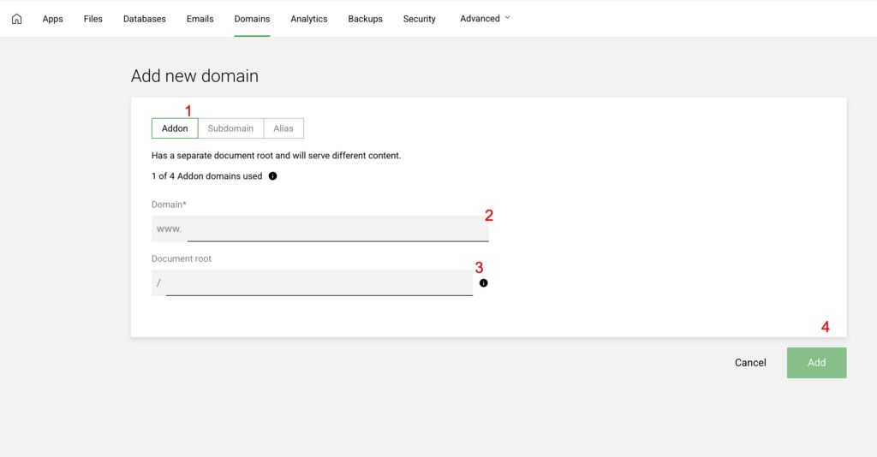Go to the home dashboard icon
This screenshot has height=457, width=877.
[x=17, y=19]
